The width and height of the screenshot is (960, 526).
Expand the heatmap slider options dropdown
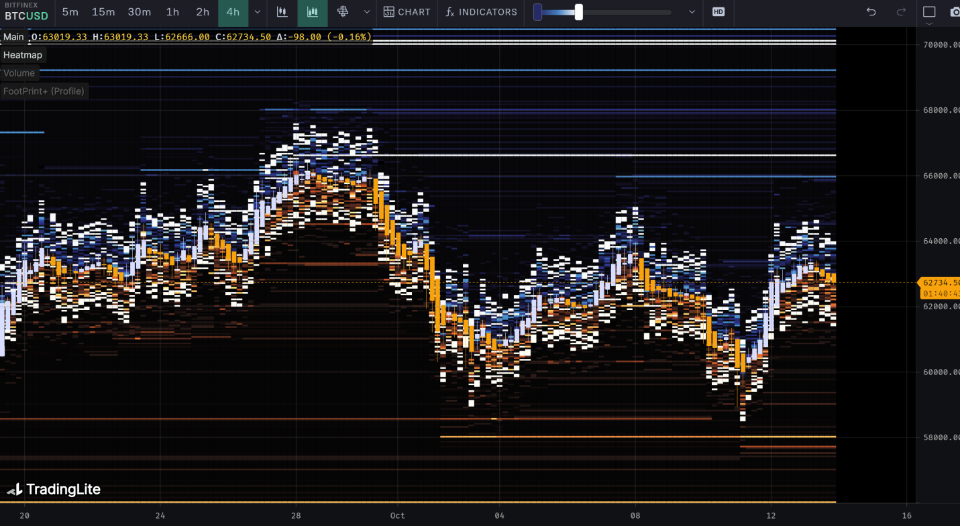[692, 12]
